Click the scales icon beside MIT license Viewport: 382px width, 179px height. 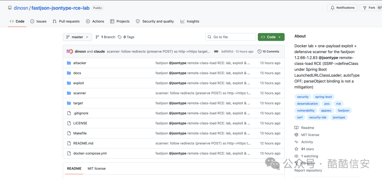point(296,135)
